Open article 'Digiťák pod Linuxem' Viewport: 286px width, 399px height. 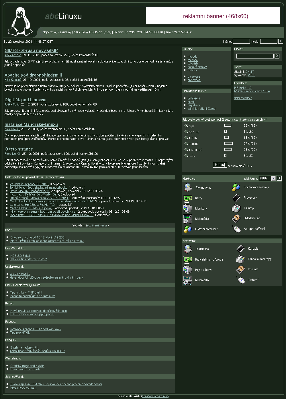(x=26, y=100)
